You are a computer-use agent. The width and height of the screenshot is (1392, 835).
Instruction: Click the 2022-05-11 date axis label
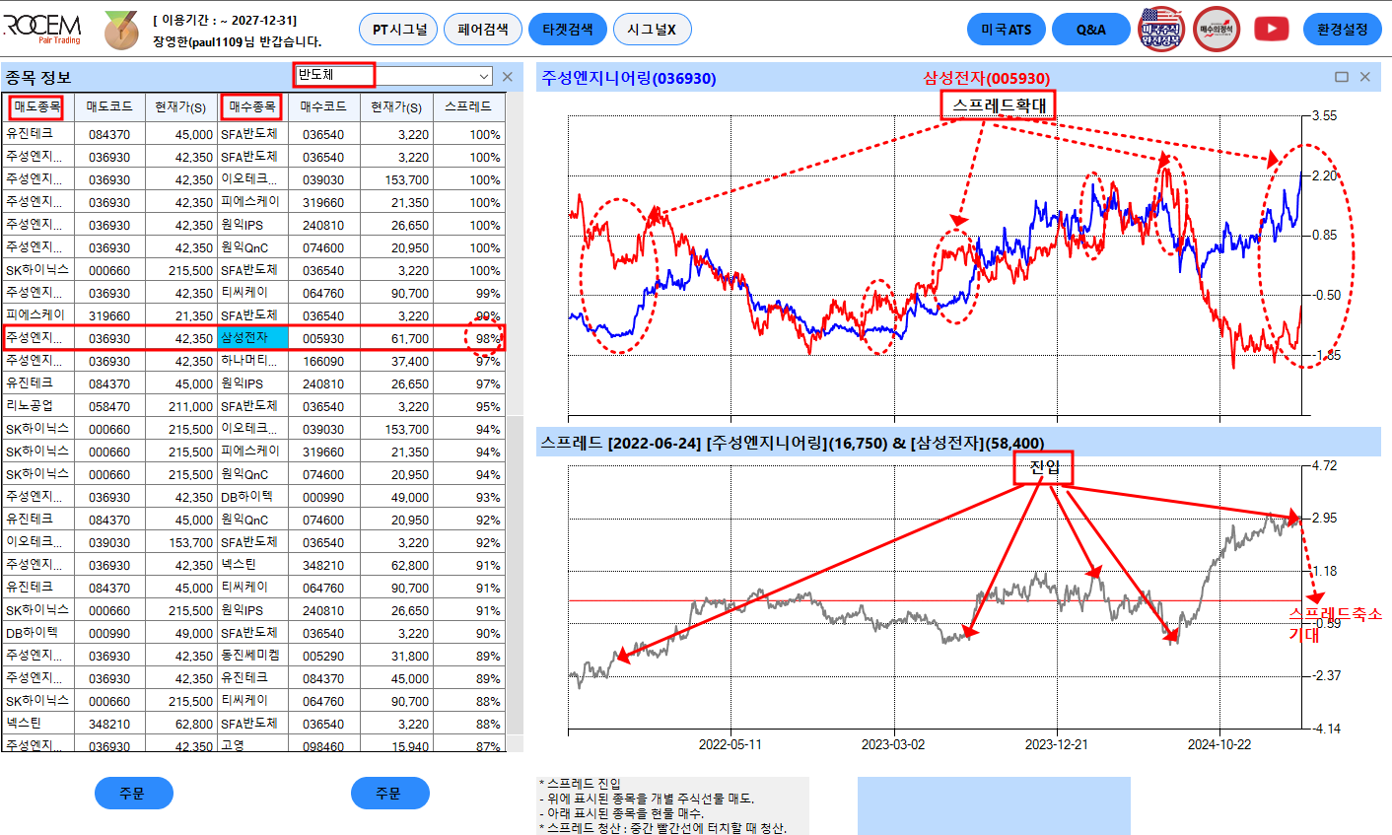[731, 744]
